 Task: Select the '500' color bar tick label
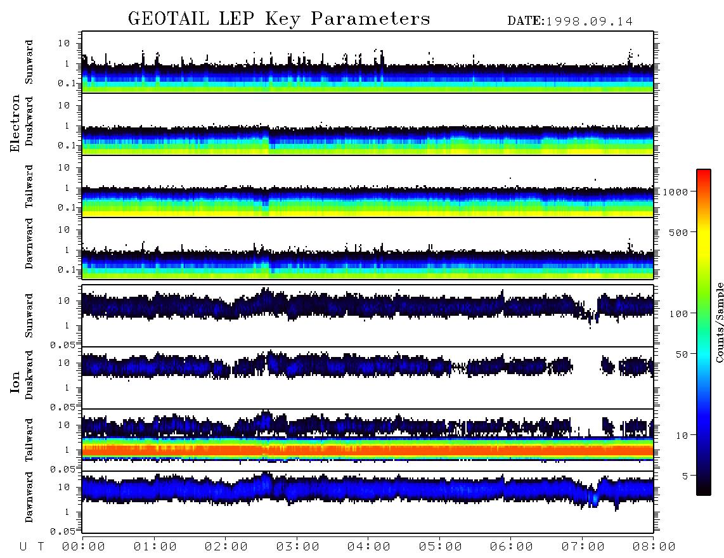(x=679, y=233)
